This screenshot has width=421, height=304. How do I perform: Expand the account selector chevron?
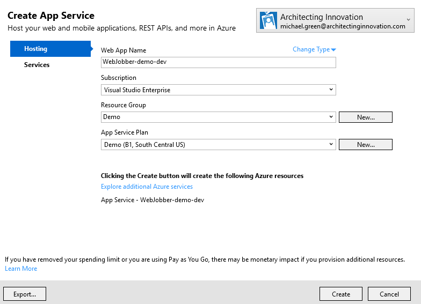408,19
